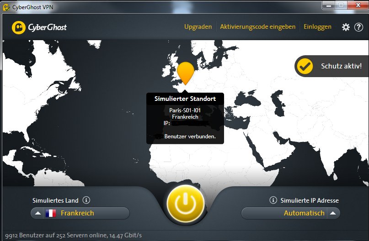Click the IP: label in tooltip

166,123
